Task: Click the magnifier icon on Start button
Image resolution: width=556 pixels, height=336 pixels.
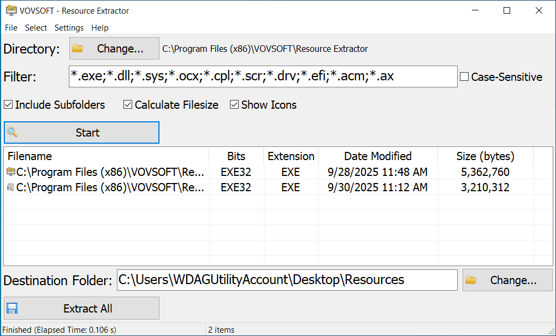Action: click(12, 132)
